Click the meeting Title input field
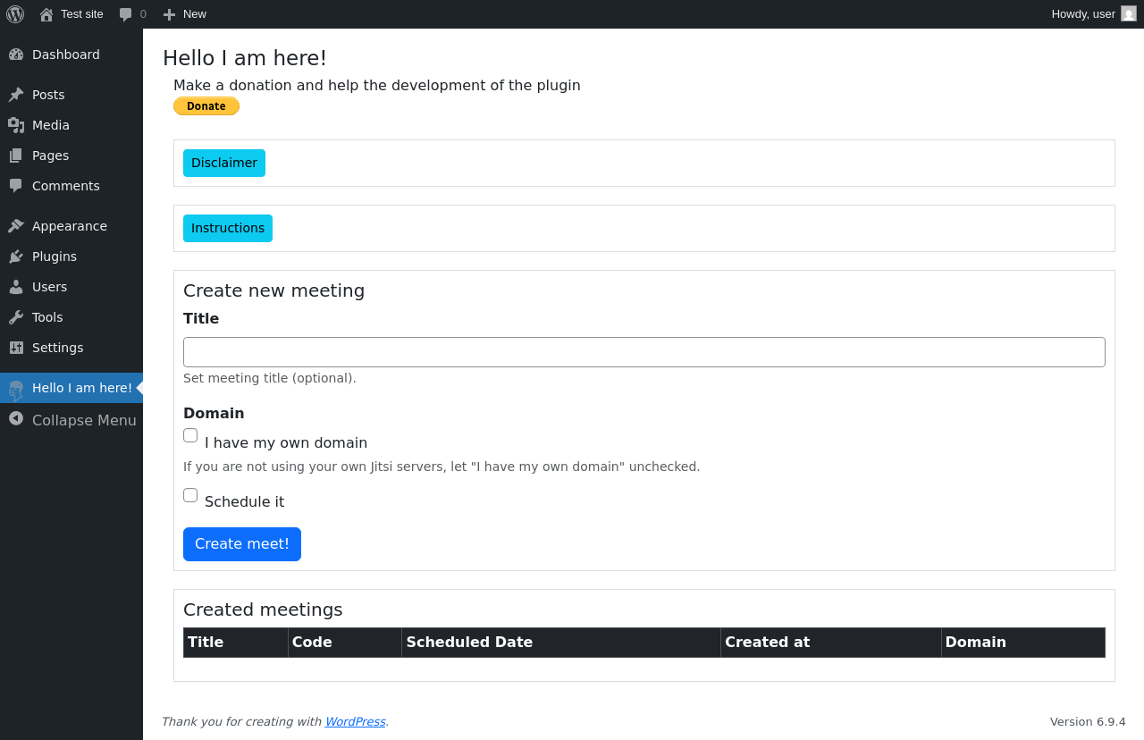This screenshot has height=740, width=1144. point(643,352)
